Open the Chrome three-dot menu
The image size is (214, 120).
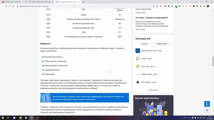[212, 6]
